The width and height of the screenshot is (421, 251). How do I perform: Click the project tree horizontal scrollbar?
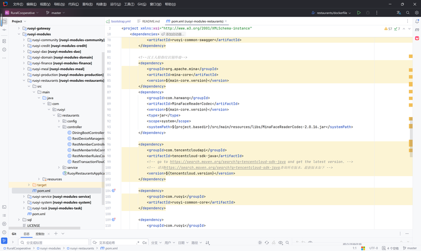pos(44,228)
